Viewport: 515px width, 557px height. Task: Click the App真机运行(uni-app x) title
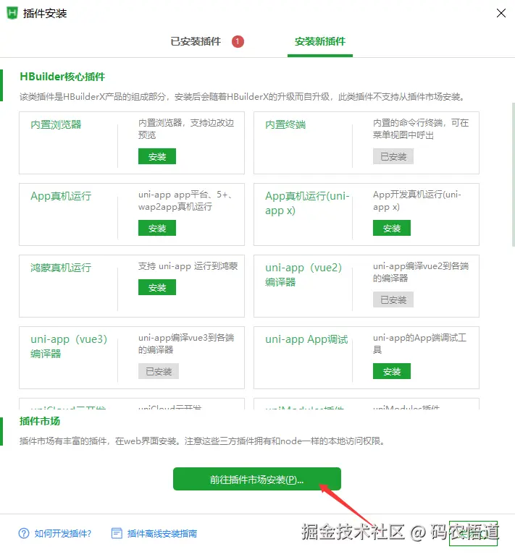(307, 203)
